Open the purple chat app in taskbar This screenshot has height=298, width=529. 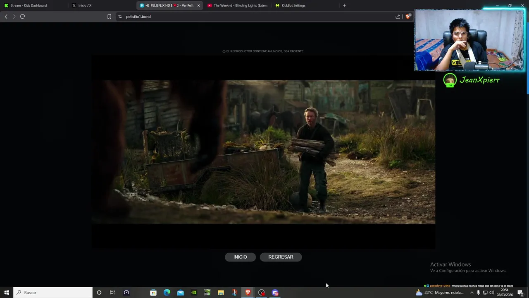point(275,293)
